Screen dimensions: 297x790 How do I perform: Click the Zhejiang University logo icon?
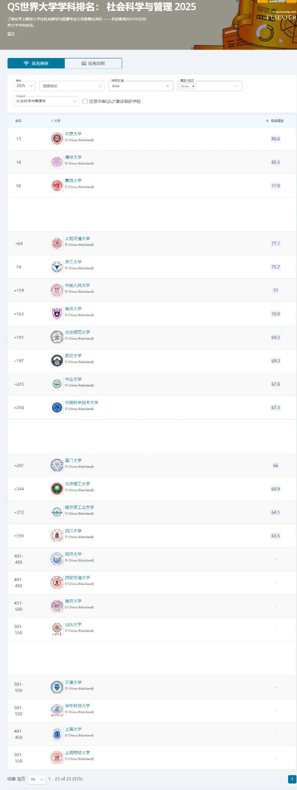click(x=56, y=265)
